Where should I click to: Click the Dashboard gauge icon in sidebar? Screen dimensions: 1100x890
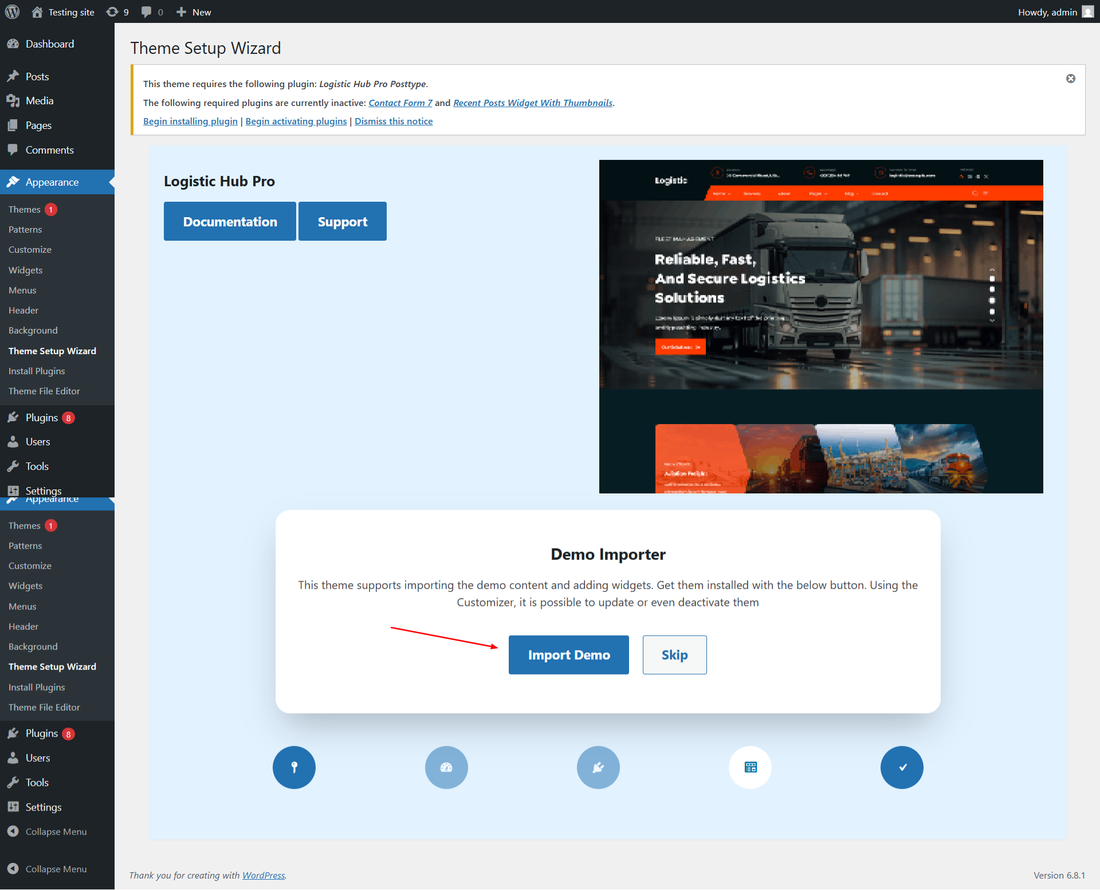tap(13, 44)
